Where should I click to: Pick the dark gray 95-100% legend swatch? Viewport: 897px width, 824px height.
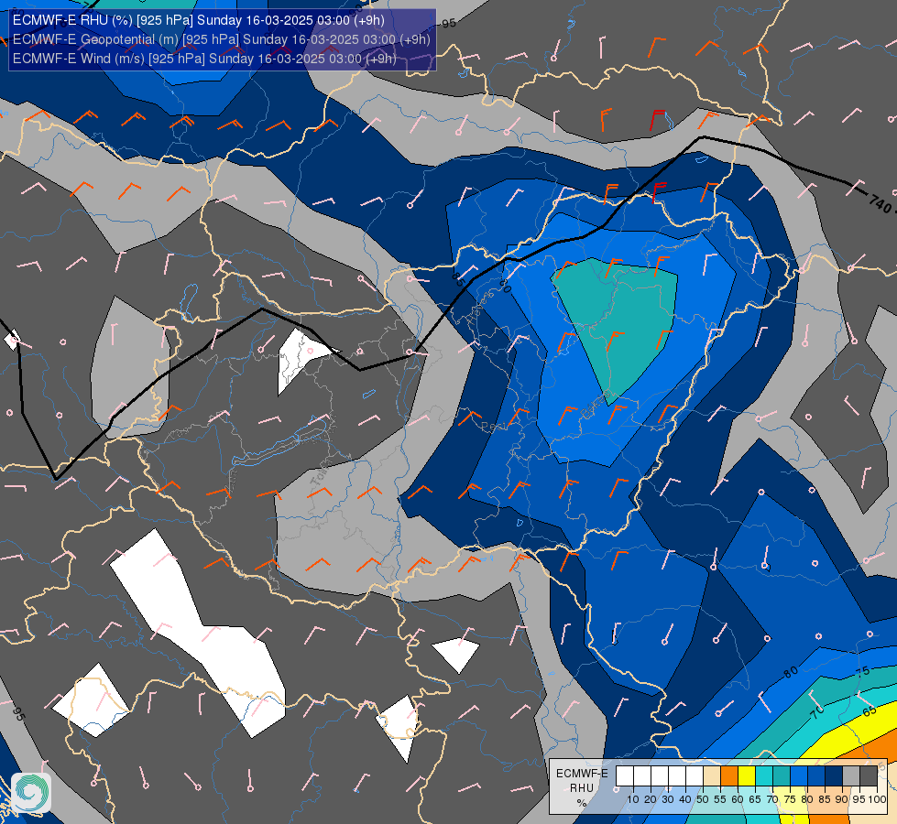tap(869, 776)
